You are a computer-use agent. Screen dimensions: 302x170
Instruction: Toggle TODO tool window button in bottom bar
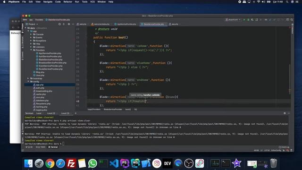click(x=41, y=147)
